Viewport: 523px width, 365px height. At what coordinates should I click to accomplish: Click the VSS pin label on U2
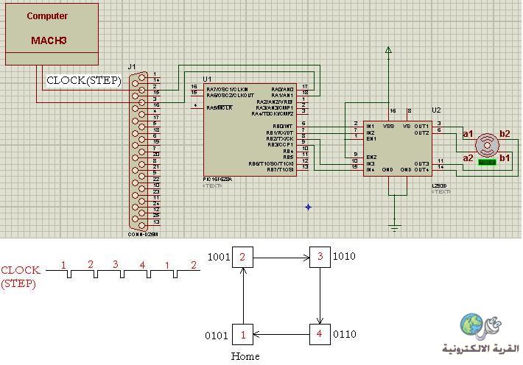[388, 127]
